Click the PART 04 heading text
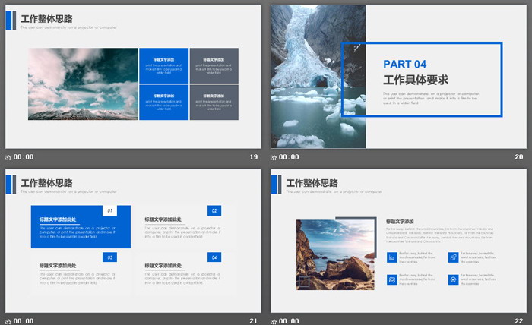The image size is (532, 325). pos(404,64)
